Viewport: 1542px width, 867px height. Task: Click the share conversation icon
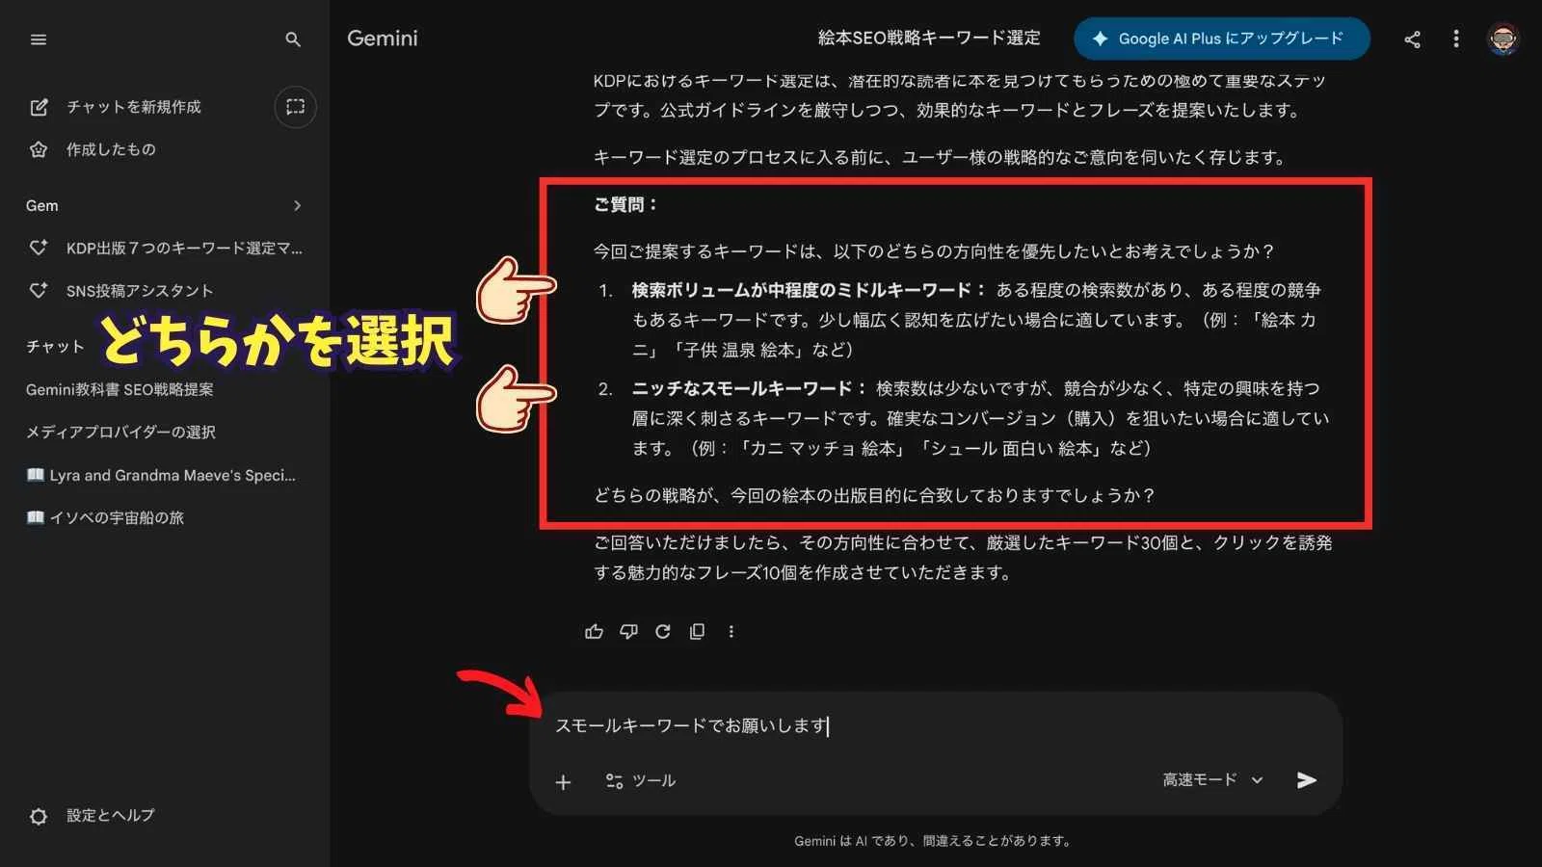pos(1412,39)
